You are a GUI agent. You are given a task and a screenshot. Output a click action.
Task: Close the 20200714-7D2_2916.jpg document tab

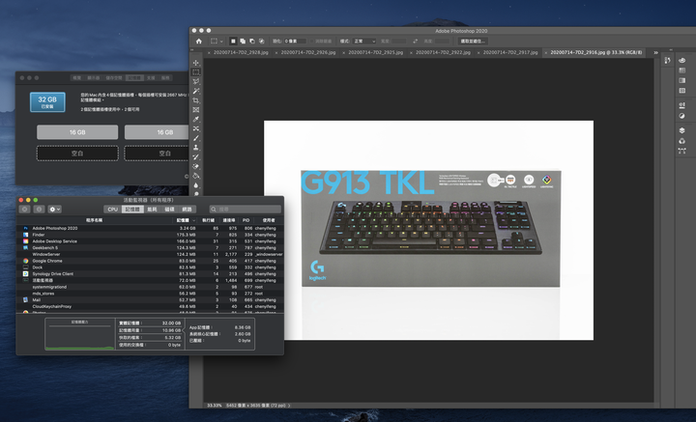pos(546,52)
